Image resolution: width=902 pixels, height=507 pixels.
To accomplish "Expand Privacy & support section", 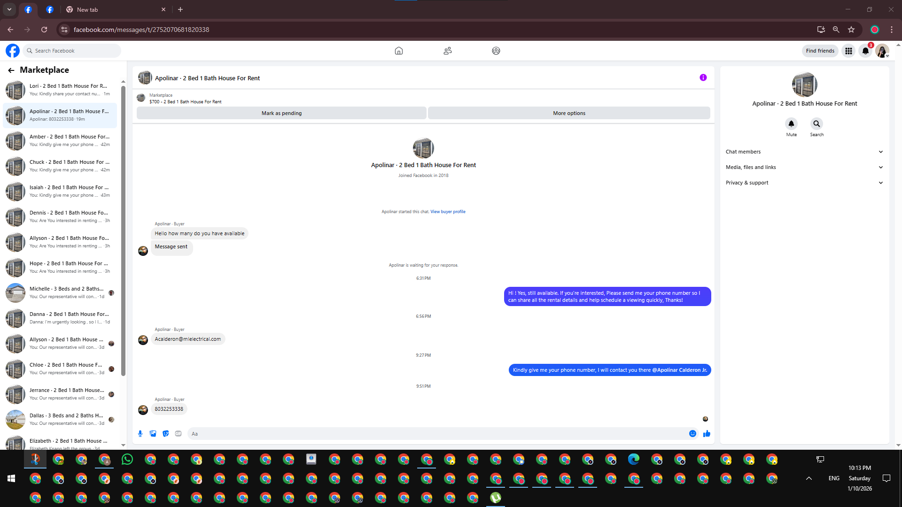I will 804,183.
